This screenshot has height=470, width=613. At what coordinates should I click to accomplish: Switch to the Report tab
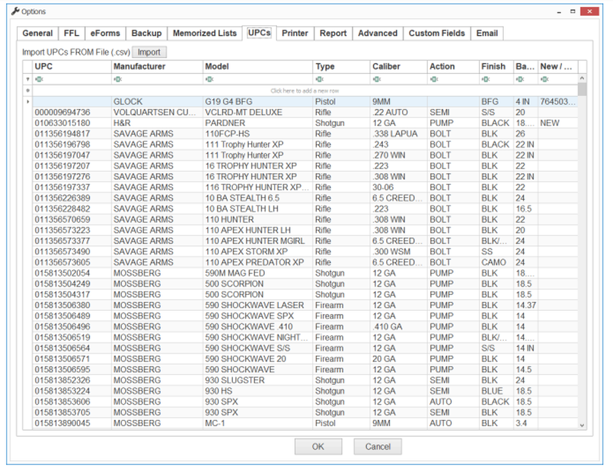[x=333, y=33]
